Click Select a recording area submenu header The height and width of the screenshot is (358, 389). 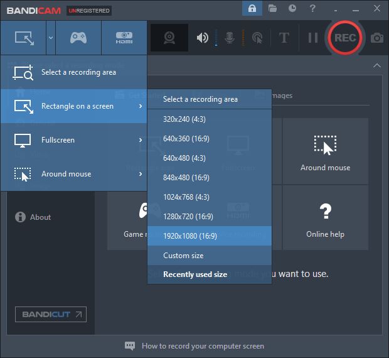210,99
